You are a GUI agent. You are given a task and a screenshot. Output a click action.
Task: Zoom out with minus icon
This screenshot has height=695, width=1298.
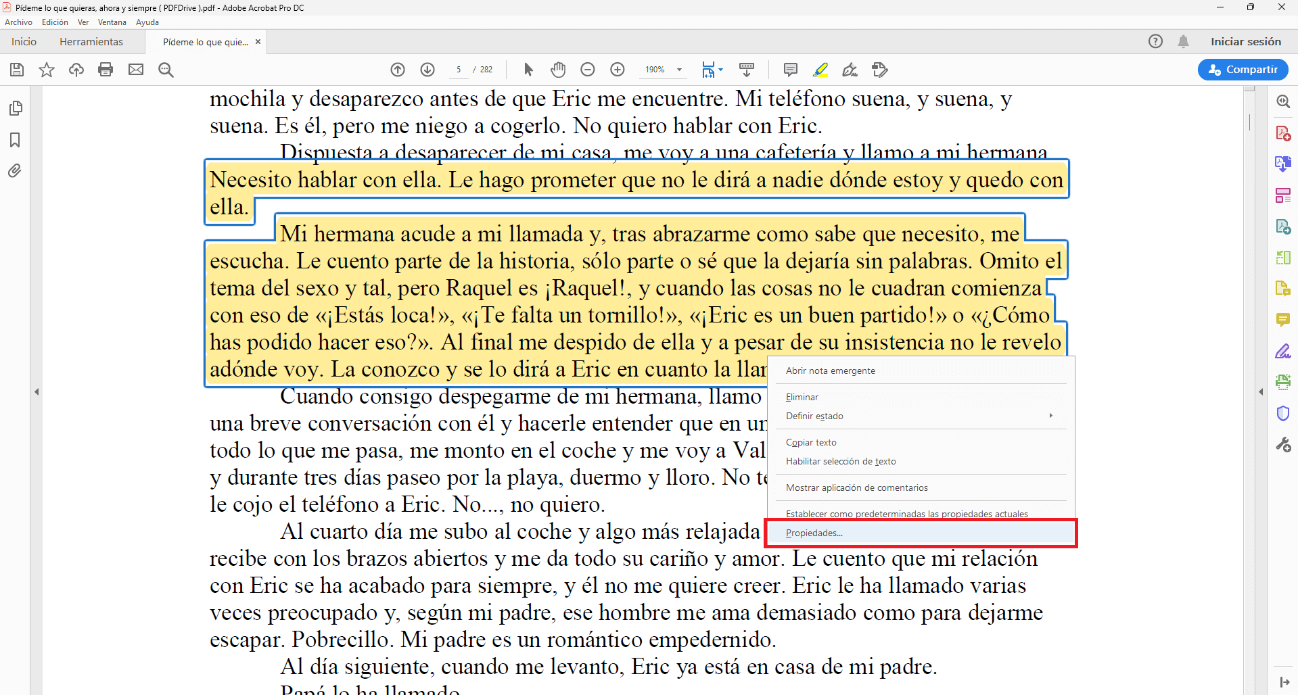pos(588,70)
